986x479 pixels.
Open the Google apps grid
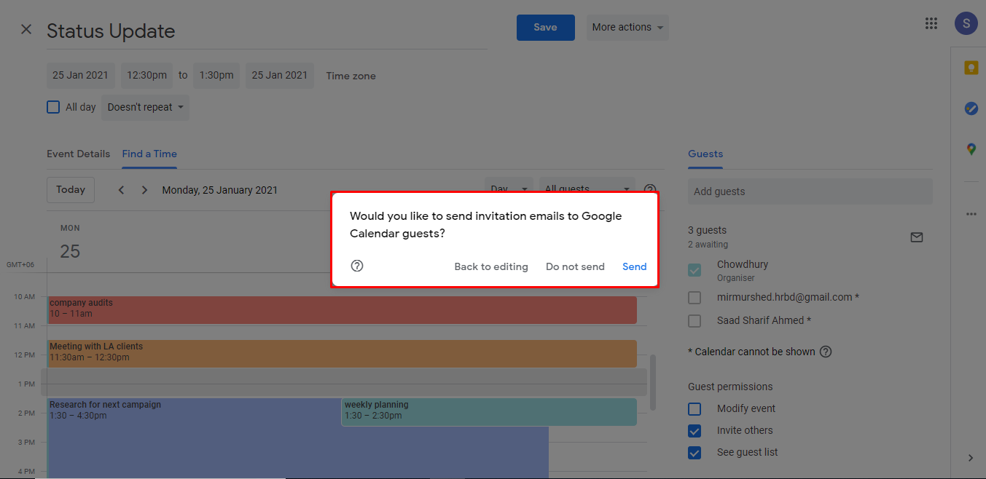pyautogui.click(x=931, y=23)
